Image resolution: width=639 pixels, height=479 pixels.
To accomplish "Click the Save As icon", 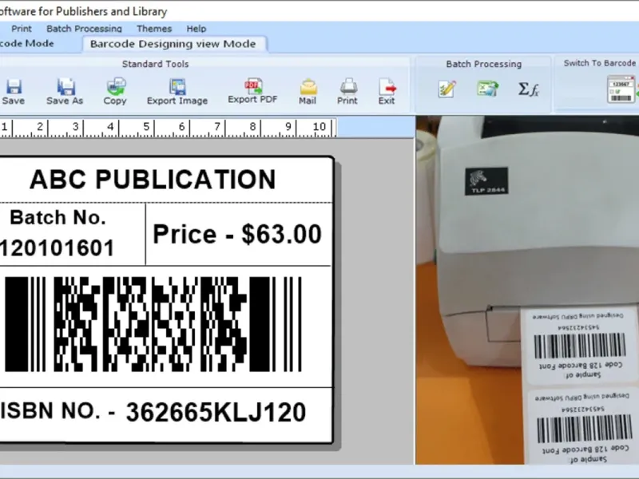I will [65, 86].
